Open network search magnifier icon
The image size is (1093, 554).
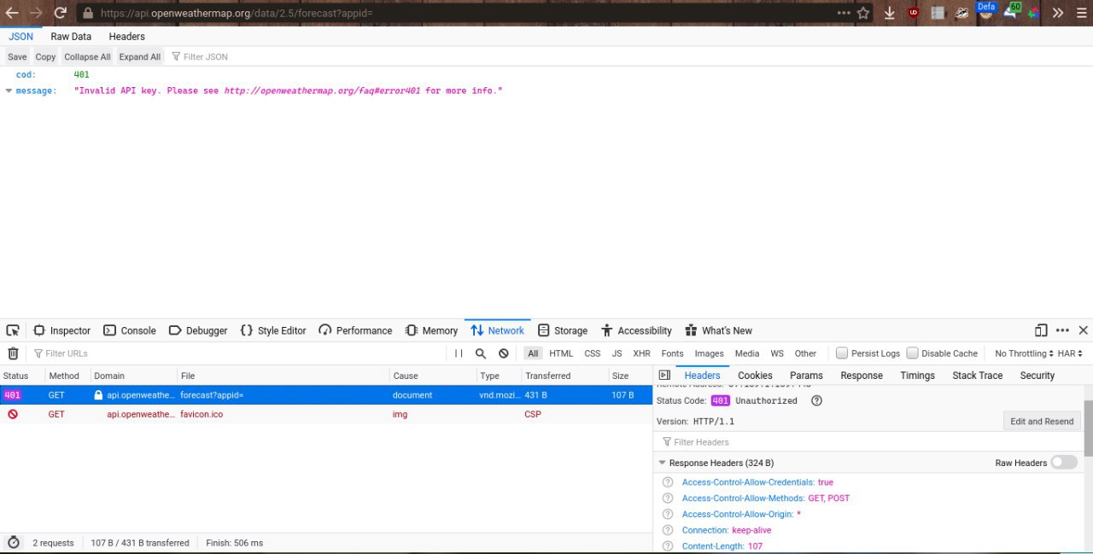(x=481, y=353)
